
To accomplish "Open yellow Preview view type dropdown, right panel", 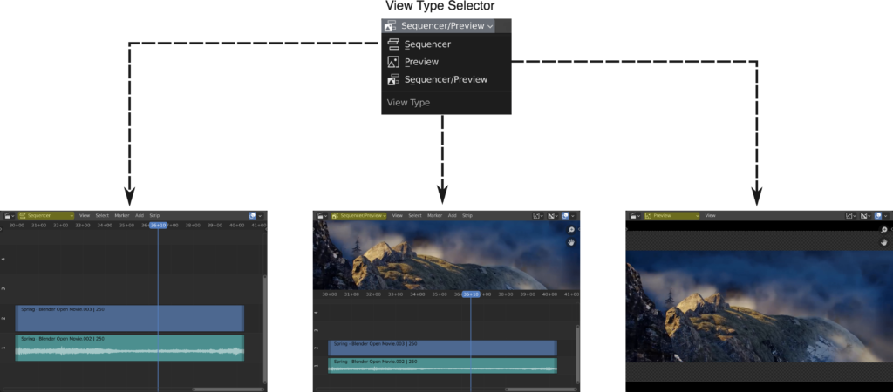I will tap(672, 216).
